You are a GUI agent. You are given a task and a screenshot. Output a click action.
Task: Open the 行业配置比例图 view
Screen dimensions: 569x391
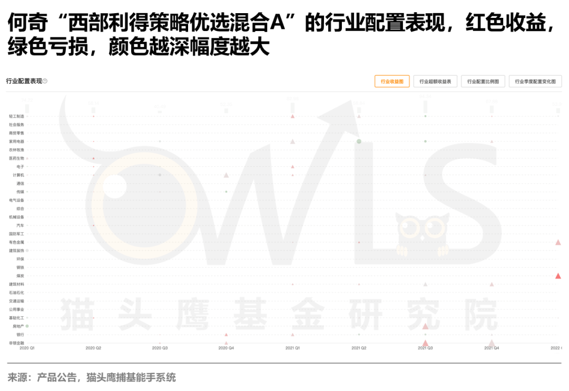click(483, 82)
